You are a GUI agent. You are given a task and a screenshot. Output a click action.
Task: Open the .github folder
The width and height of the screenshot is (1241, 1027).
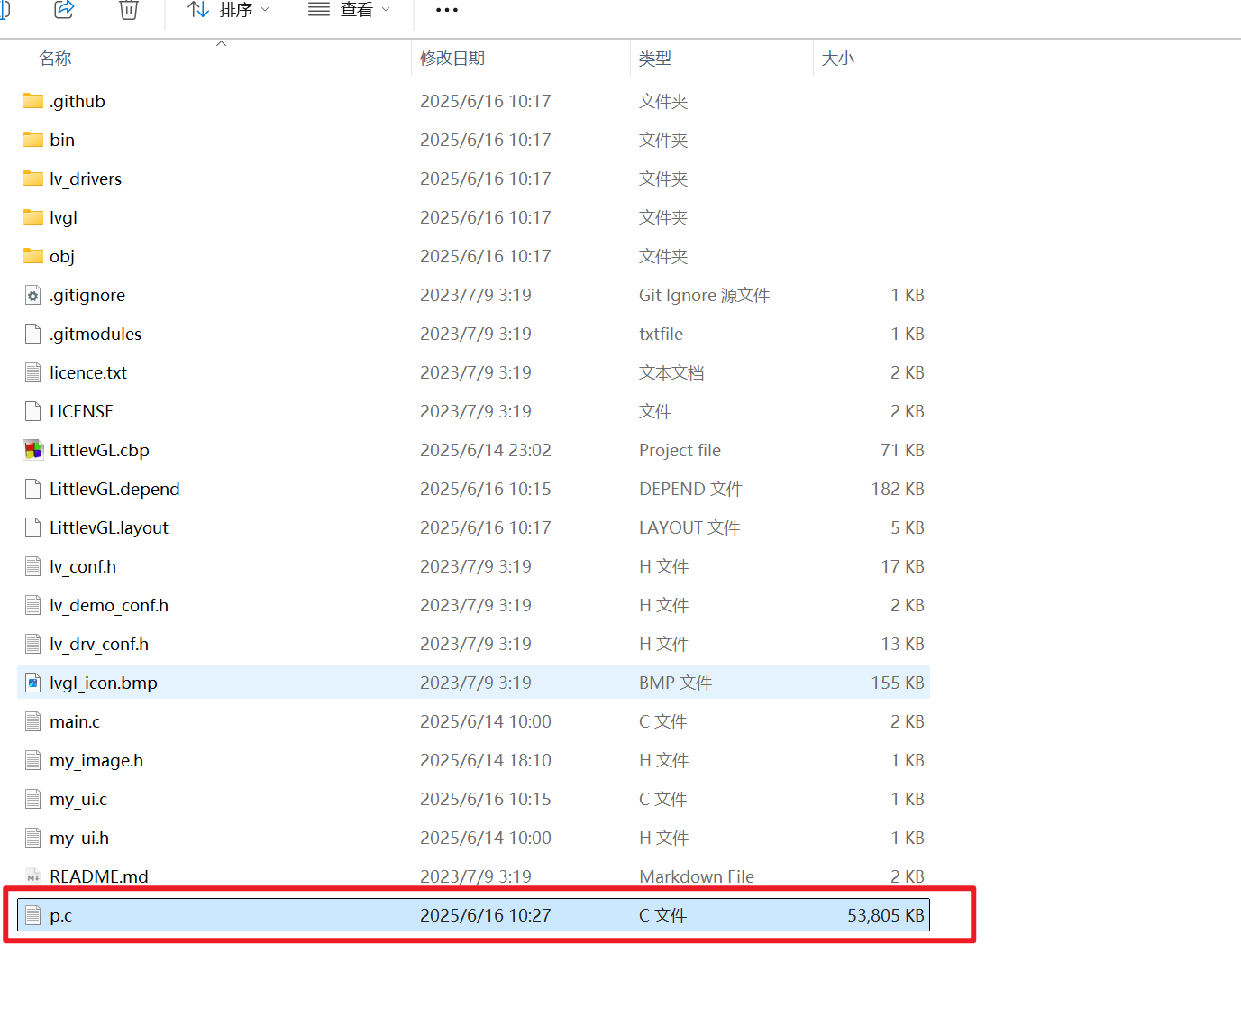(77, 101)
